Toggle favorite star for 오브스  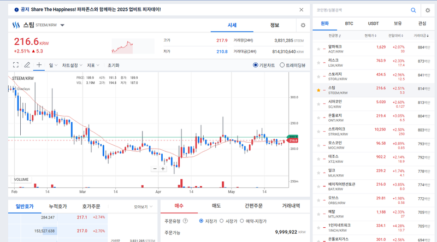[318, 200]
